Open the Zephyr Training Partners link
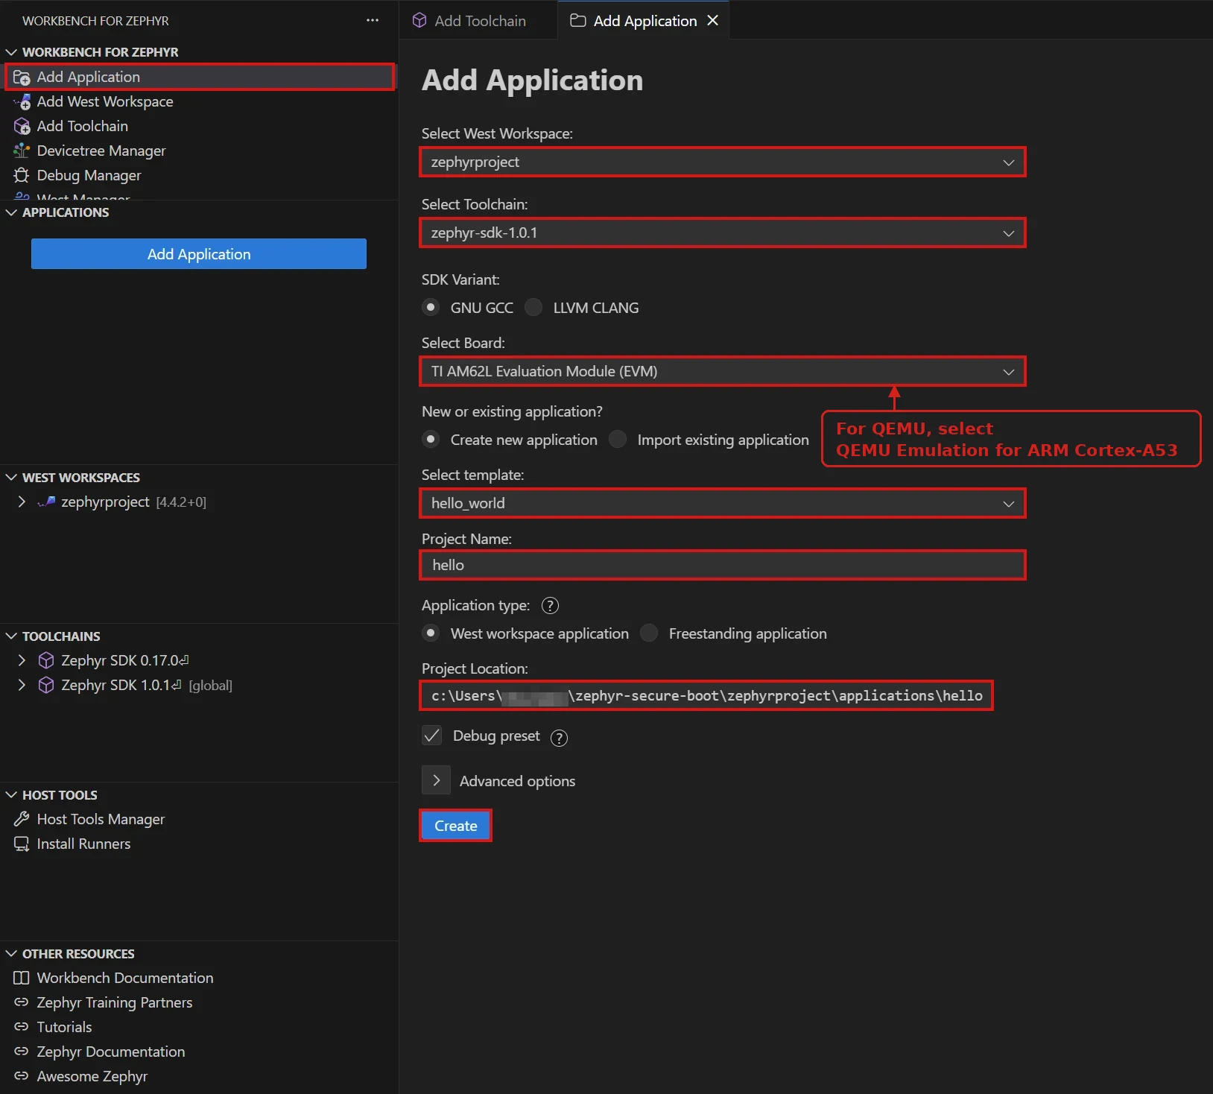 point(115,1003)
